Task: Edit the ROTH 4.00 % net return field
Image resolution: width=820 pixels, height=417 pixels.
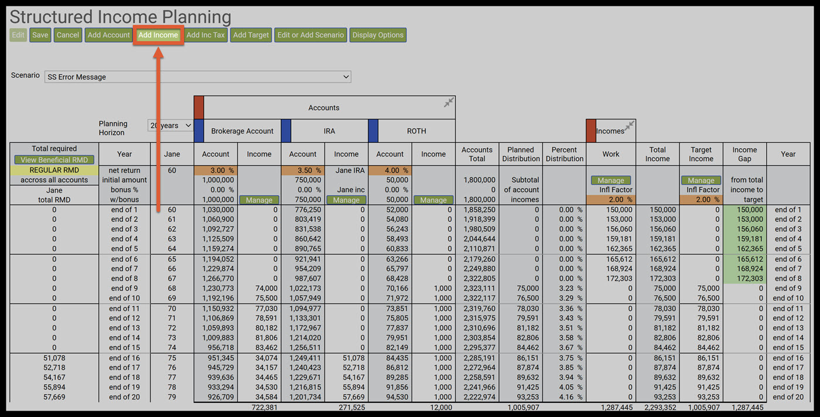Action: click(390, 170)
